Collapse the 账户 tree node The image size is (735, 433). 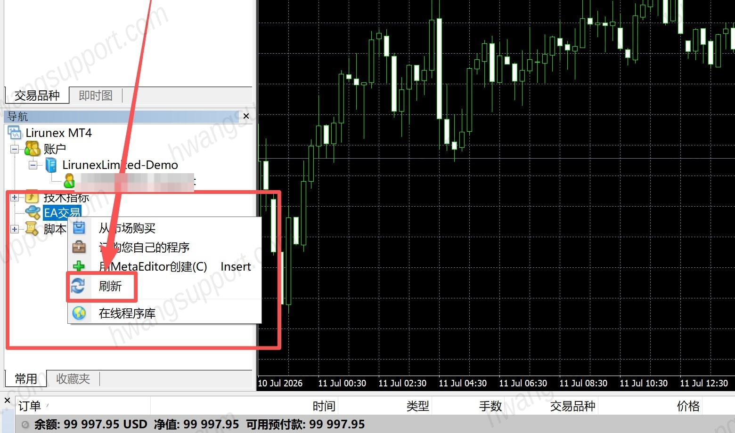pyautogui.click(x=15, y=149)
